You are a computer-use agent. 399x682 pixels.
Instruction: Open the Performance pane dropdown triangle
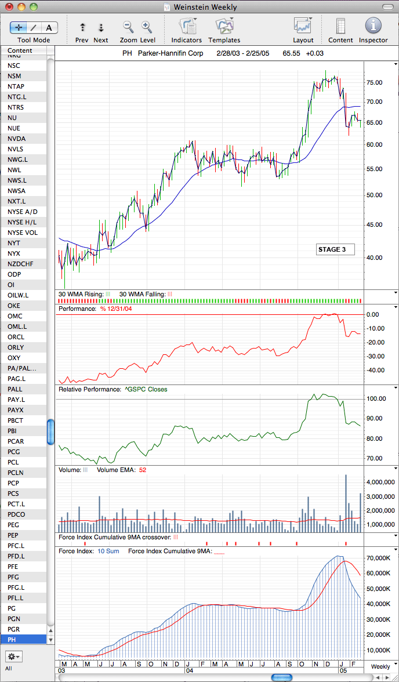click(396, 307)
